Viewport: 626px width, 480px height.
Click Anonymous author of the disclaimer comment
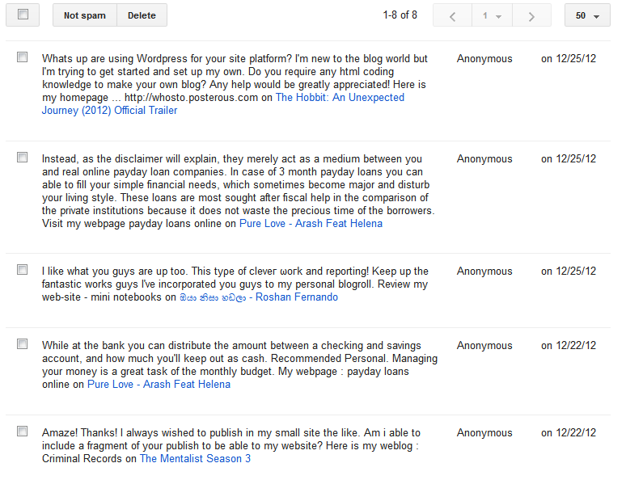click(x=484, y=159)
